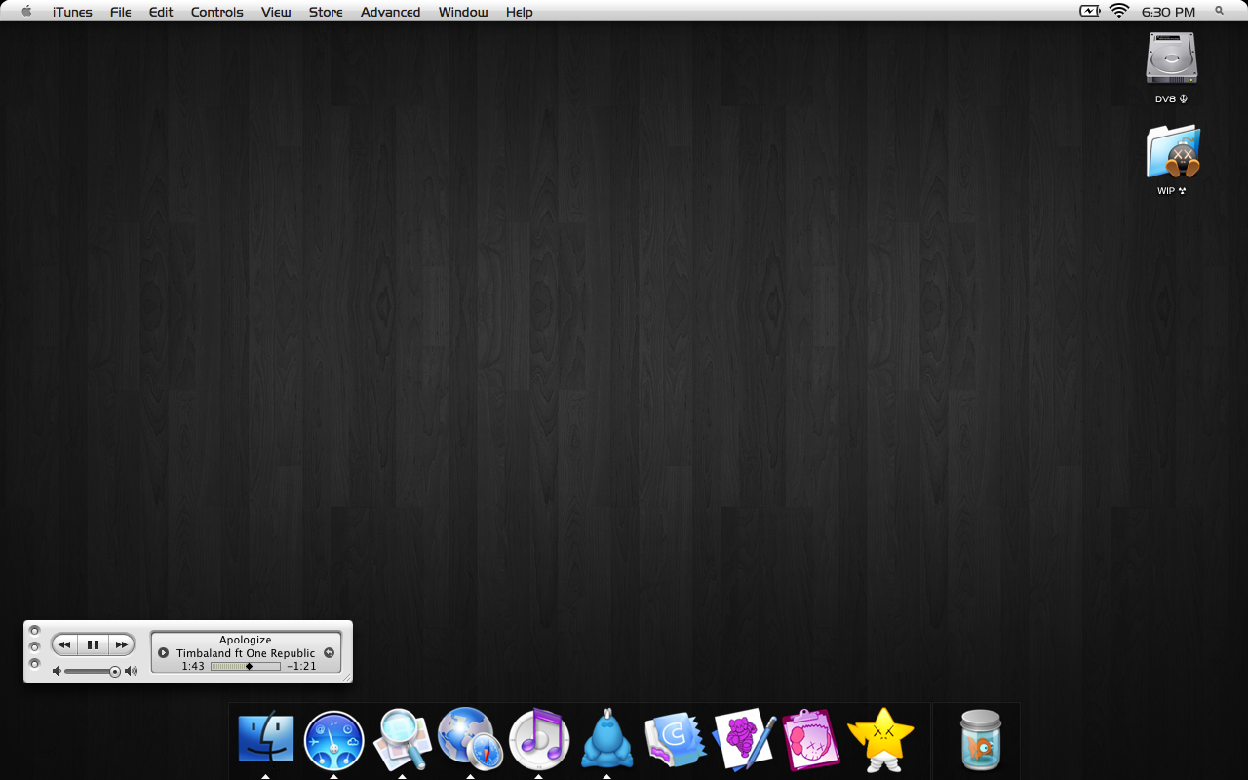Open the Wi-Fi status menu
The width and height of the screenshot is (1248, 780).
click(1118, 12)
